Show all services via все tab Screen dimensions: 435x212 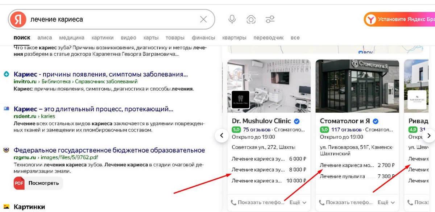pyautogui.click(x=295, y=38)
